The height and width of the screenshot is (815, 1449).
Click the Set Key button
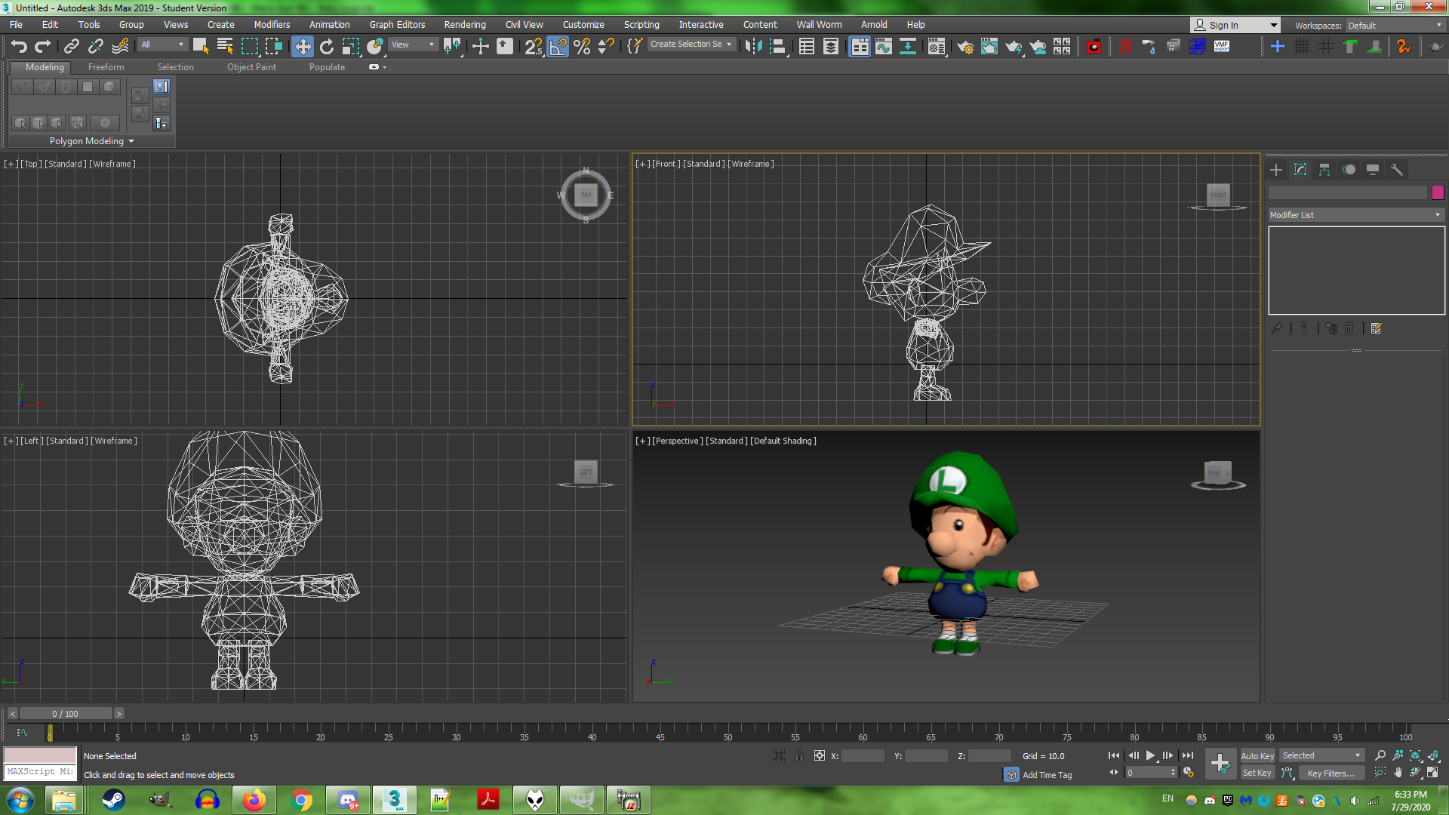1257,773
